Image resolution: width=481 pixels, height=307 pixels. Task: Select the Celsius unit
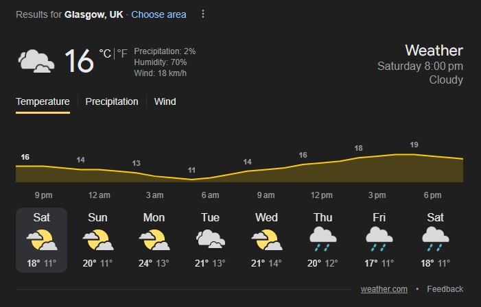pyautogui.click(x=104, y=53)
